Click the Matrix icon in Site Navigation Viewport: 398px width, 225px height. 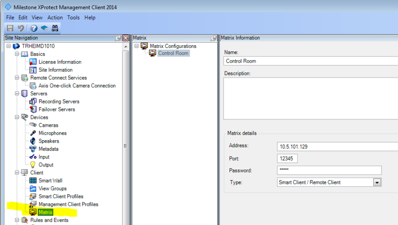pyautogui.click(x=33, y=212)
